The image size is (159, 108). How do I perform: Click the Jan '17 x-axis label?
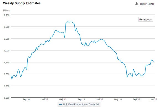pyautogui.click(x=153, y=99)
